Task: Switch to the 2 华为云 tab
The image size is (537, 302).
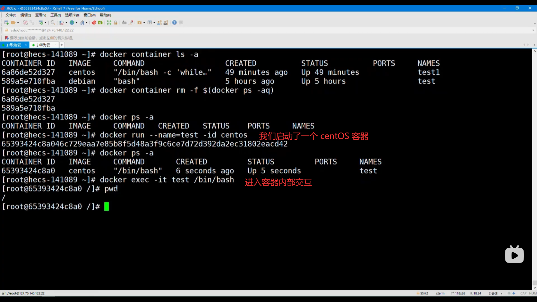Action: pos(43,45)
